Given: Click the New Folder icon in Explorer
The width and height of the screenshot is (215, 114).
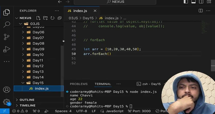Looking at the screenshot, I should tap(46, 18).
